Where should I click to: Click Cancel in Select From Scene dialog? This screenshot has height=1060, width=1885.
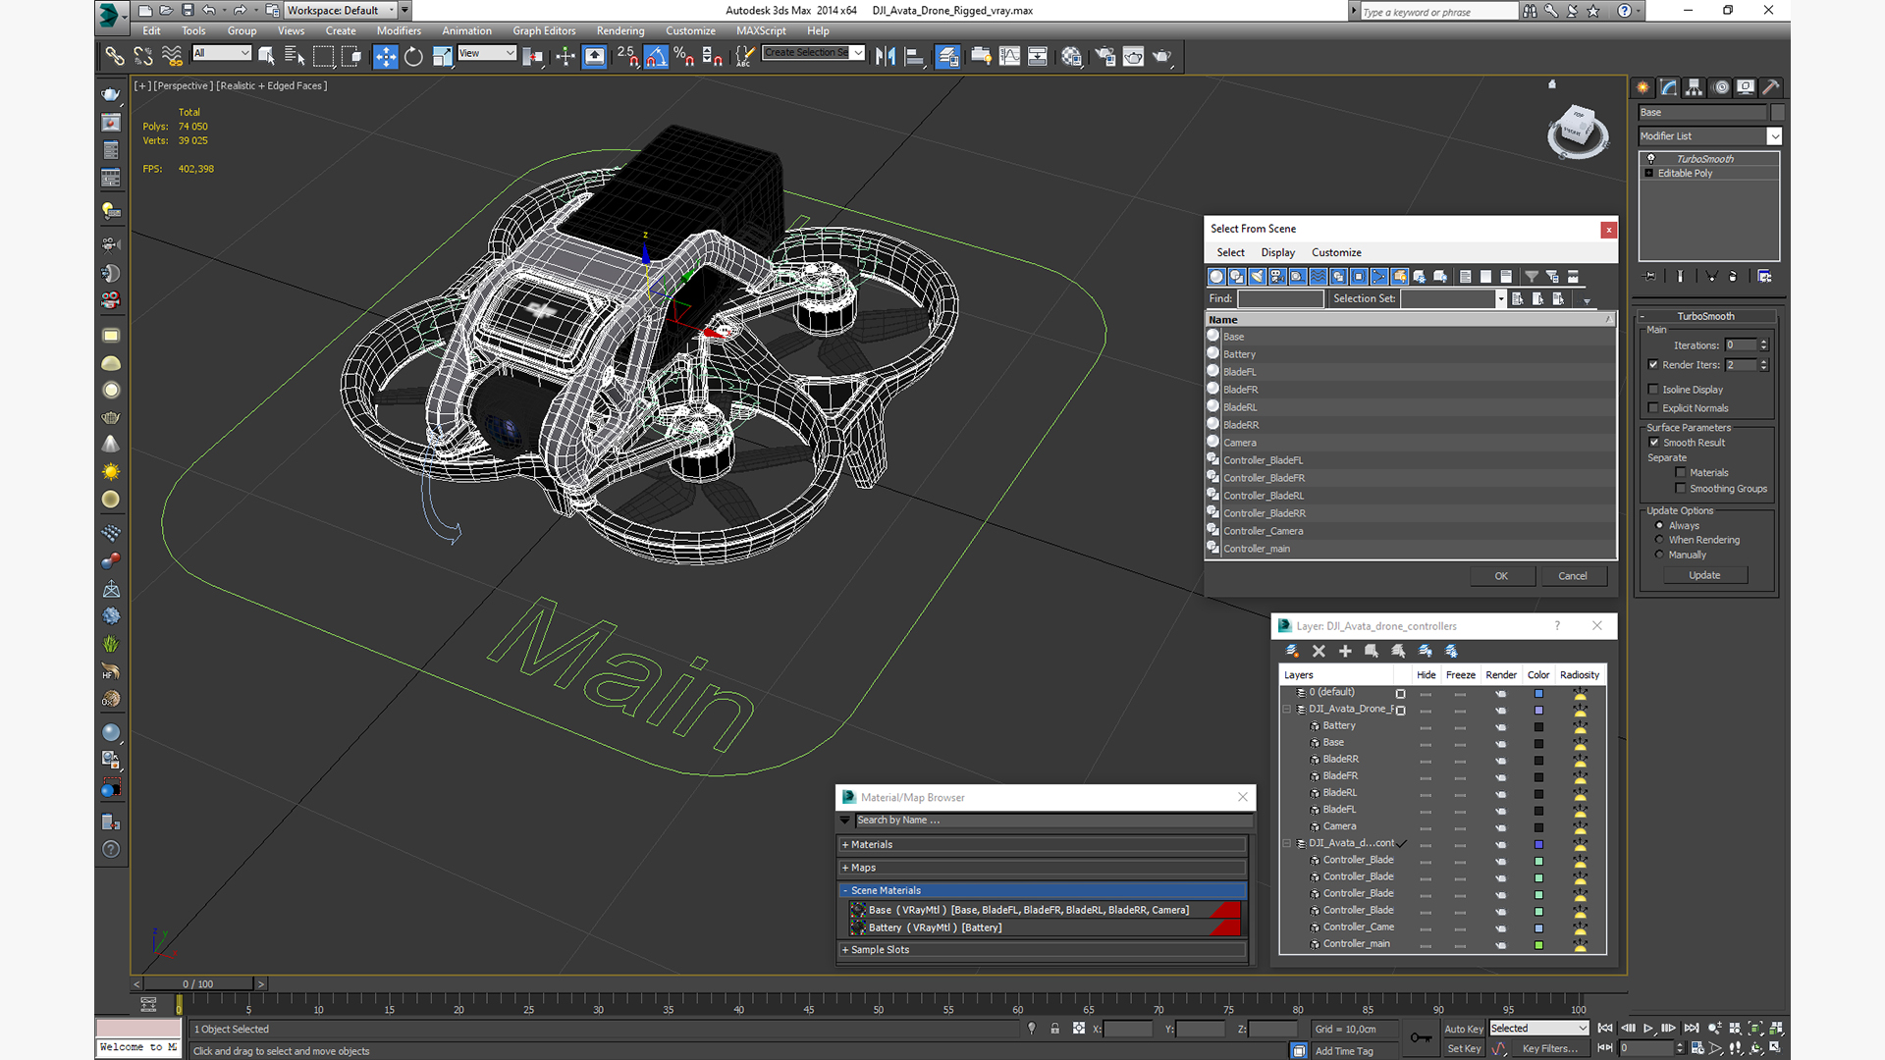1573,576
